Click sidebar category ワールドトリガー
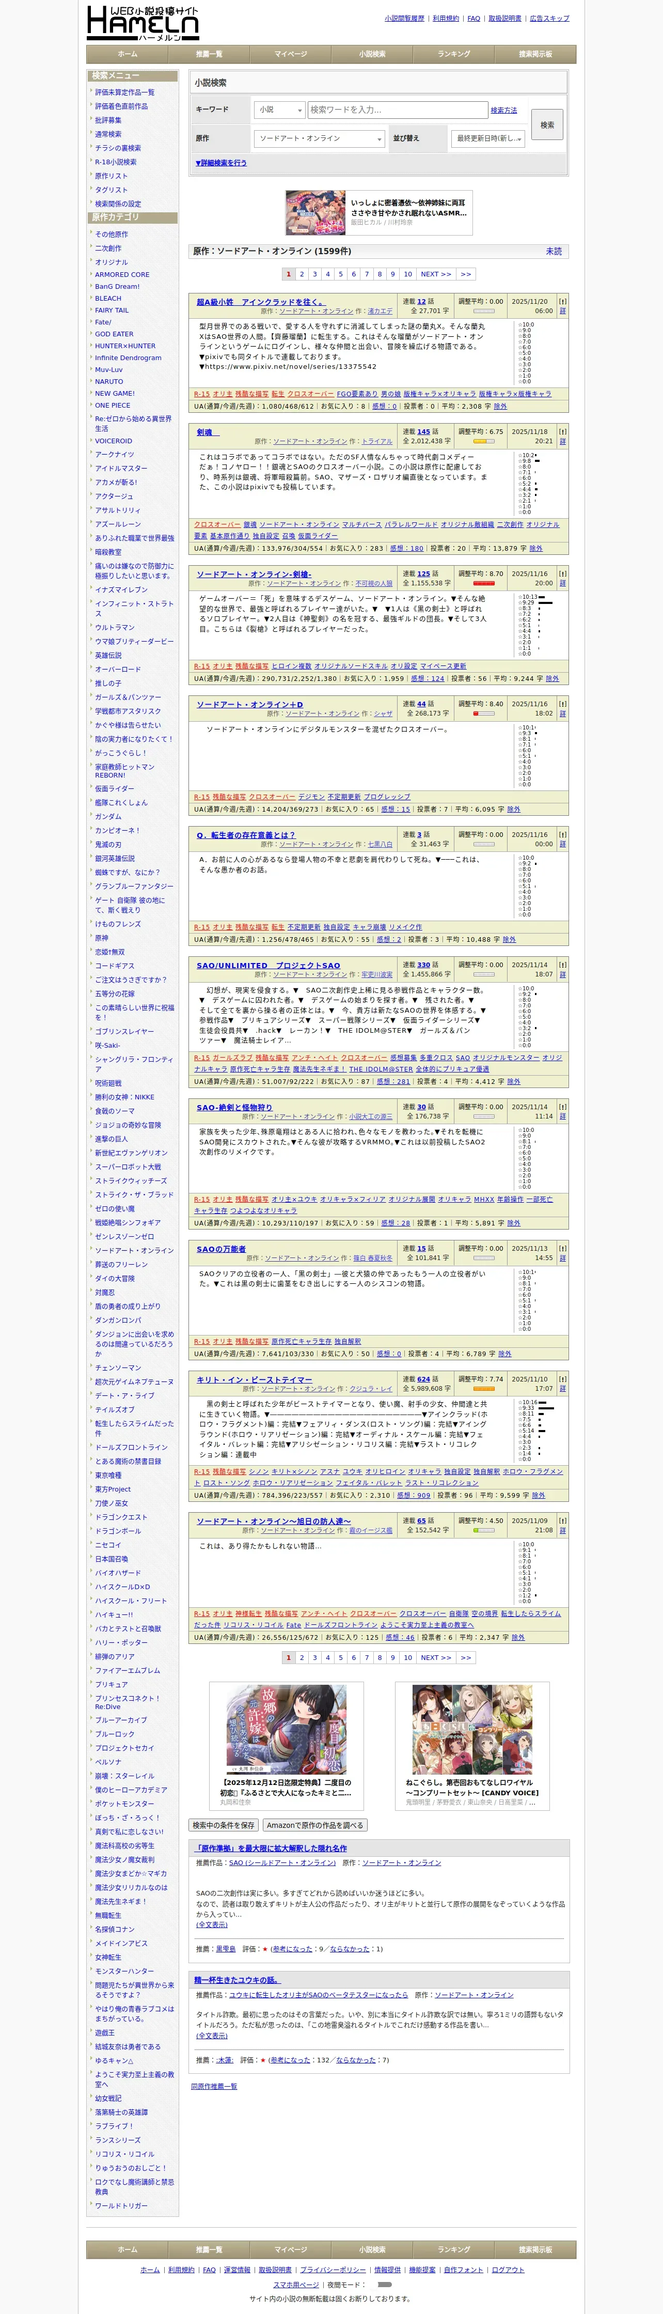Image resolution: width=663 pixels, height=2314 pixels. [121, 2206]
